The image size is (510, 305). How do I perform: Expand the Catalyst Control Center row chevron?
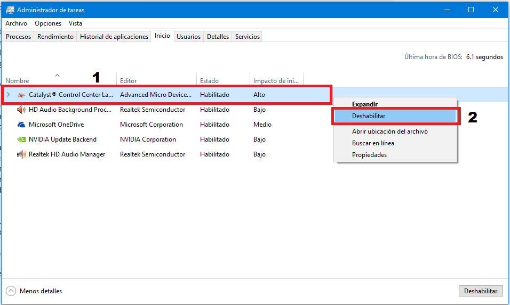[x=9, y=95]
